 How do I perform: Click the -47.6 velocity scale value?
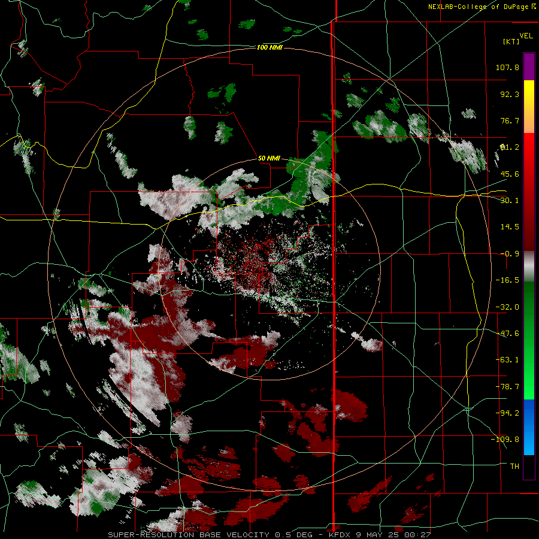click(507, 334)
